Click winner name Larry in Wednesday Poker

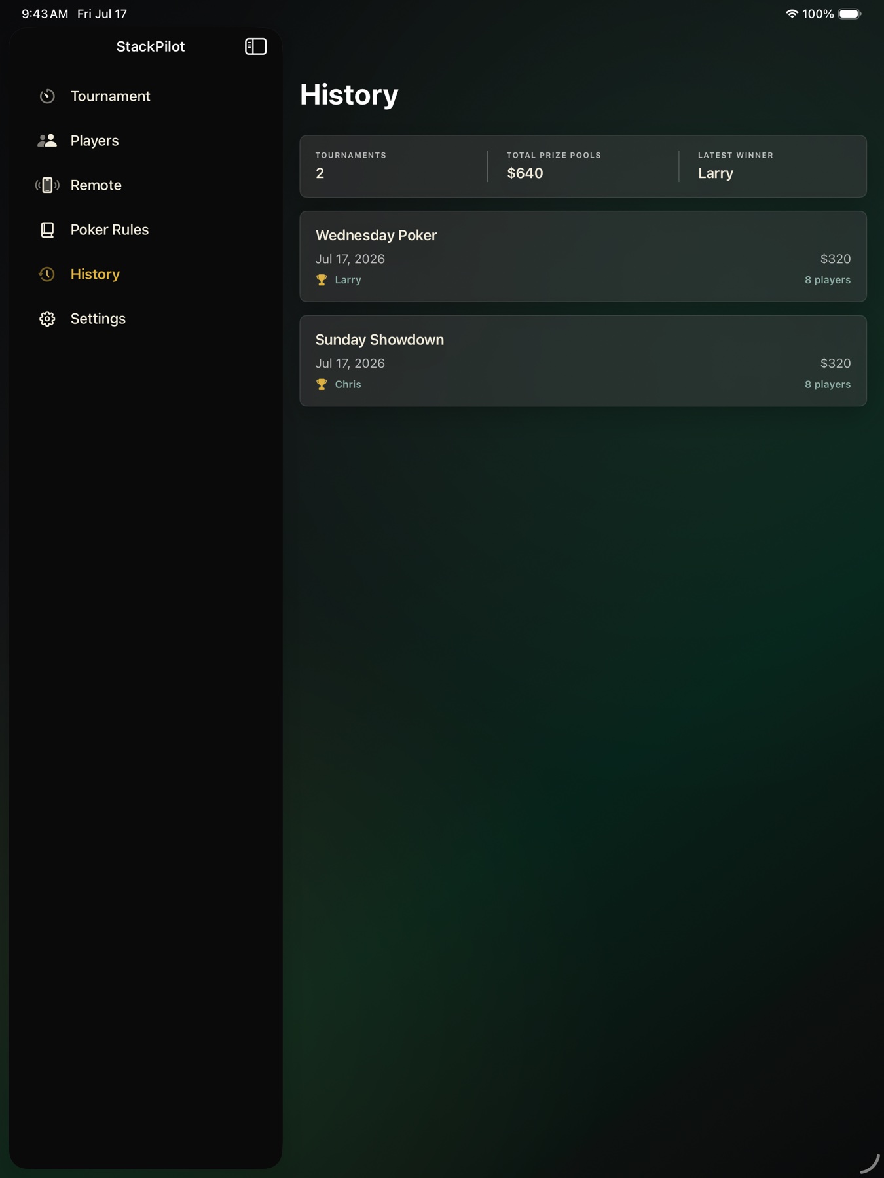pos(348,280)
